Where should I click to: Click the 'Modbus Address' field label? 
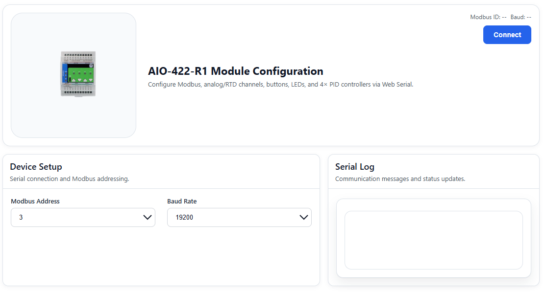click(x=35, y=201)
